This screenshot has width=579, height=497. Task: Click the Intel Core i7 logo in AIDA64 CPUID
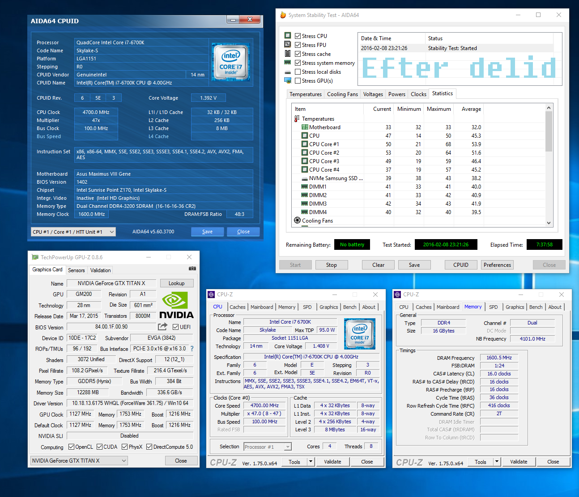pyautogui.click(x=231, y=62)
